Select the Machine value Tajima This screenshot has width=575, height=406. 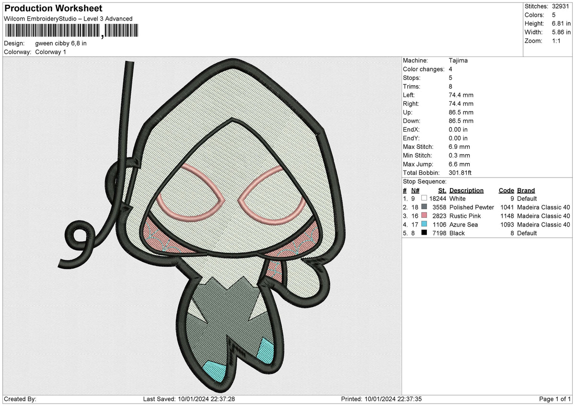click(x=458, y=61)
